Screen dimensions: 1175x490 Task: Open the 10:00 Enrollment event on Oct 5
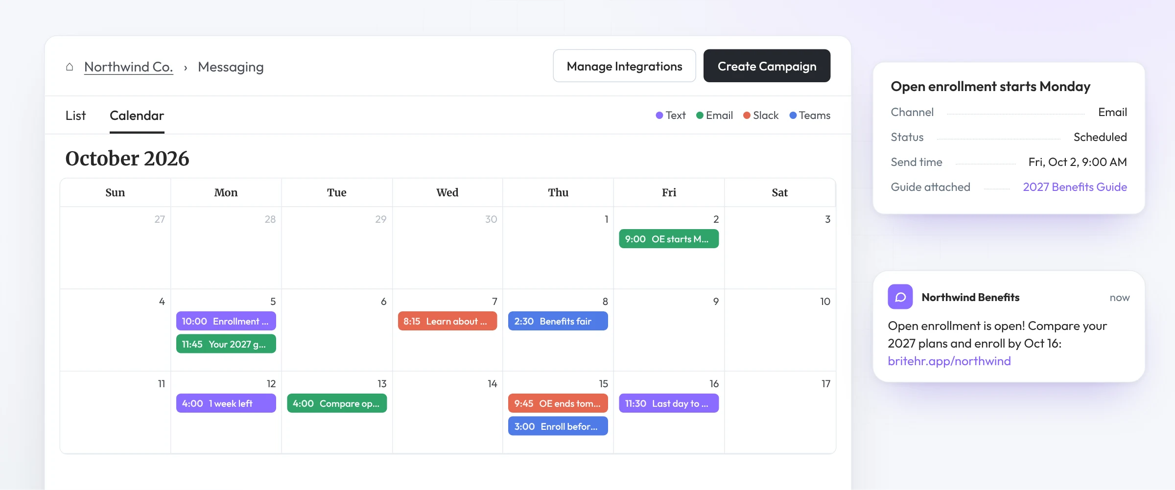[226, 321]
